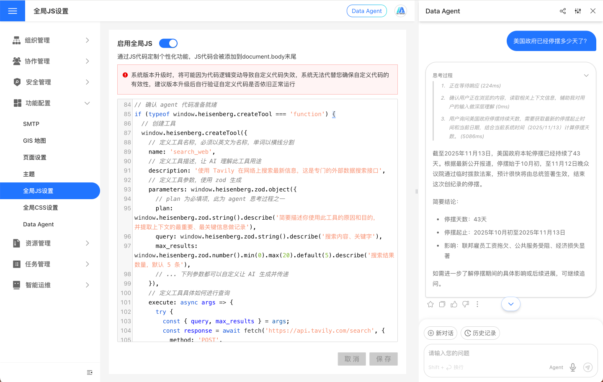Star the agent's response with favorite icon
This screenshot has width=603, height=382.
[430, 304]
